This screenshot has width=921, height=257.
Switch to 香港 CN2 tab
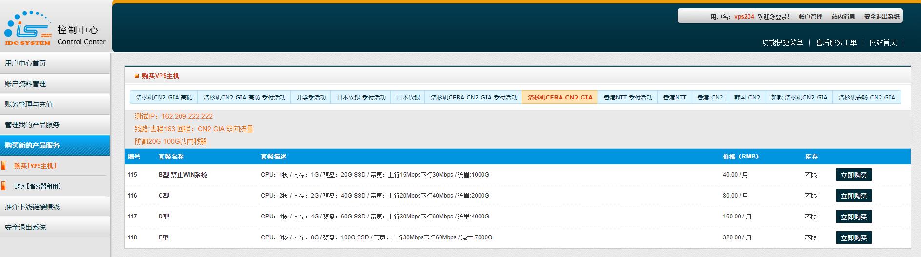tap(710, 97)
